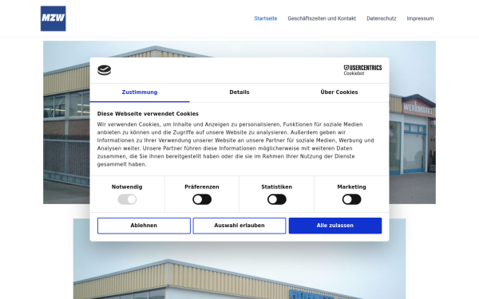Click the MZW logo in header
479x299 pixels.
[53, 18]
